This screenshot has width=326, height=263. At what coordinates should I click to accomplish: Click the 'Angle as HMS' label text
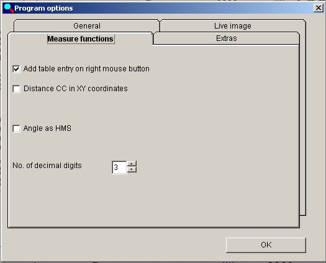[x=47, y=128]
